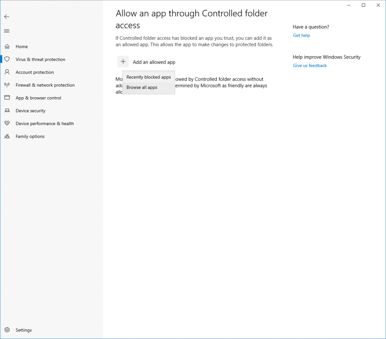
Task: Choose Browse all apps in the popup
Action: pos(142,87)
